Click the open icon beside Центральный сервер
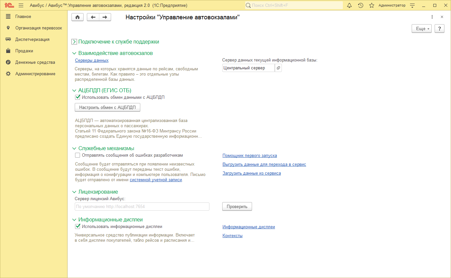This screenshot has width=451, height=278. pos(278,68)
